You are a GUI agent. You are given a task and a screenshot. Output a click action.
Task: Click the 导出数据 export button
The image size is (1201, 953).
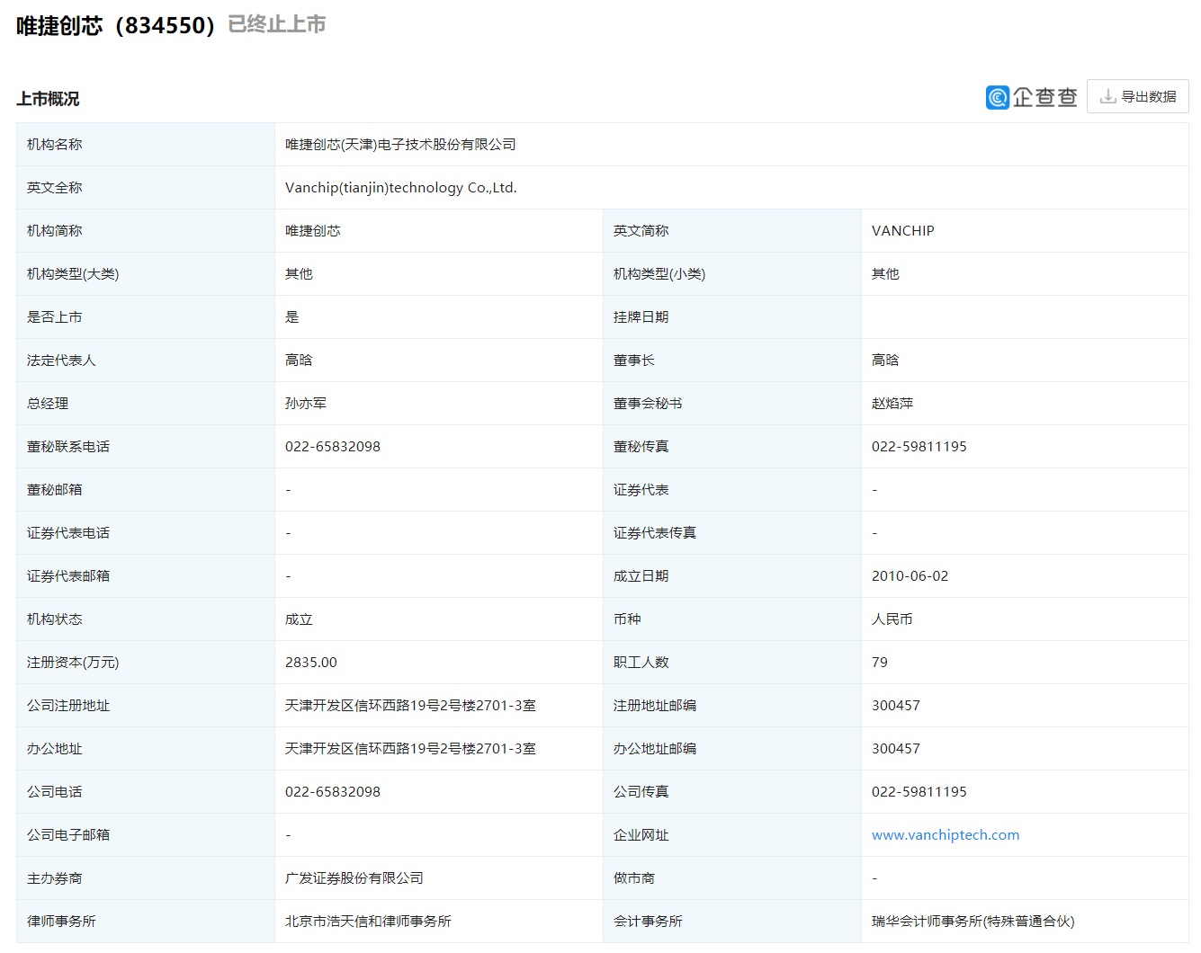1137,96
